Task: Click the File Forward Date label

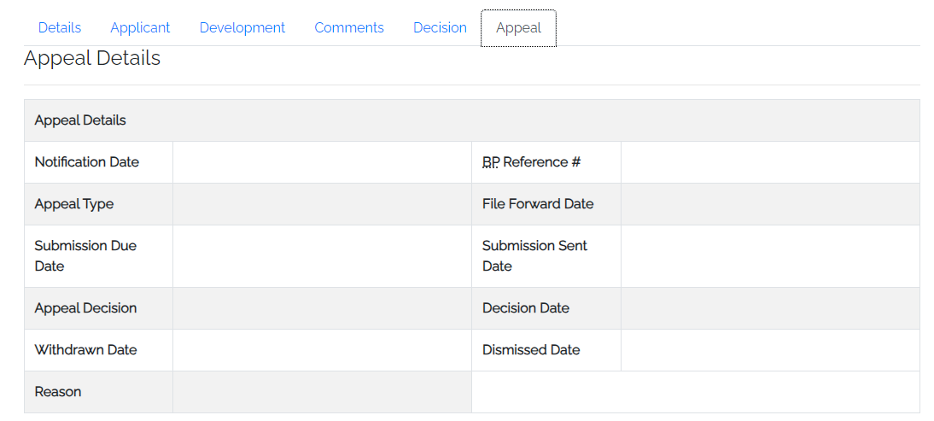Action: 538,203
